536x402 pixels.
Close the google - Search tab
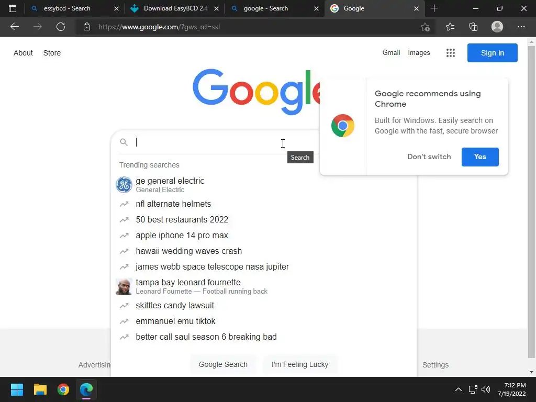tap(317, 8)
